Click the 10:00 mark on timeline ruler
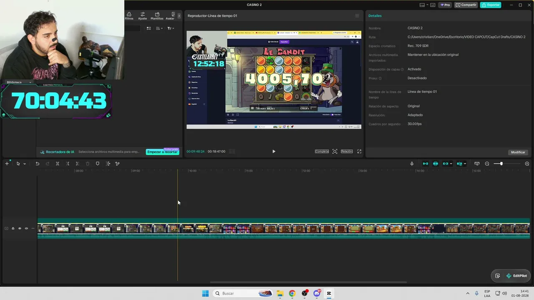534x300 pixels. (x=192, y=171)
